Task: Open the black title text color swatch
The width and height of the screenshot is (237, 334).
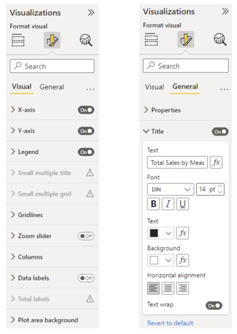Action: point(160,233)
